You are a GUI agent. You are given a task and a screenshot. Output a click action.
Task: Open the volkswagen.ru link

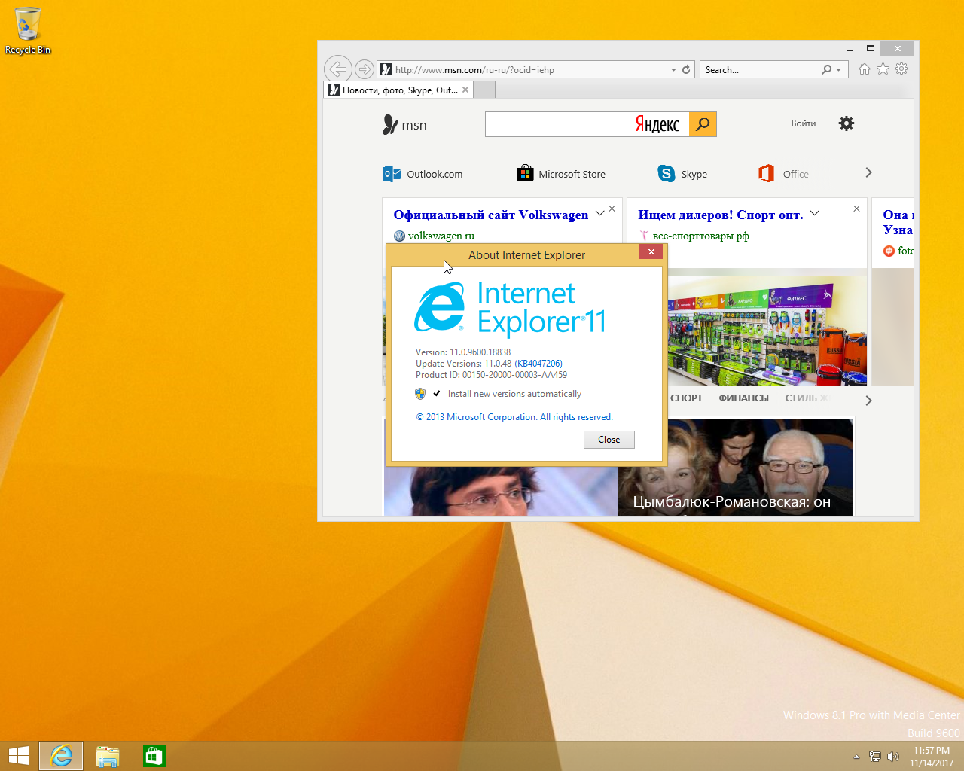(x=441, y=236)
